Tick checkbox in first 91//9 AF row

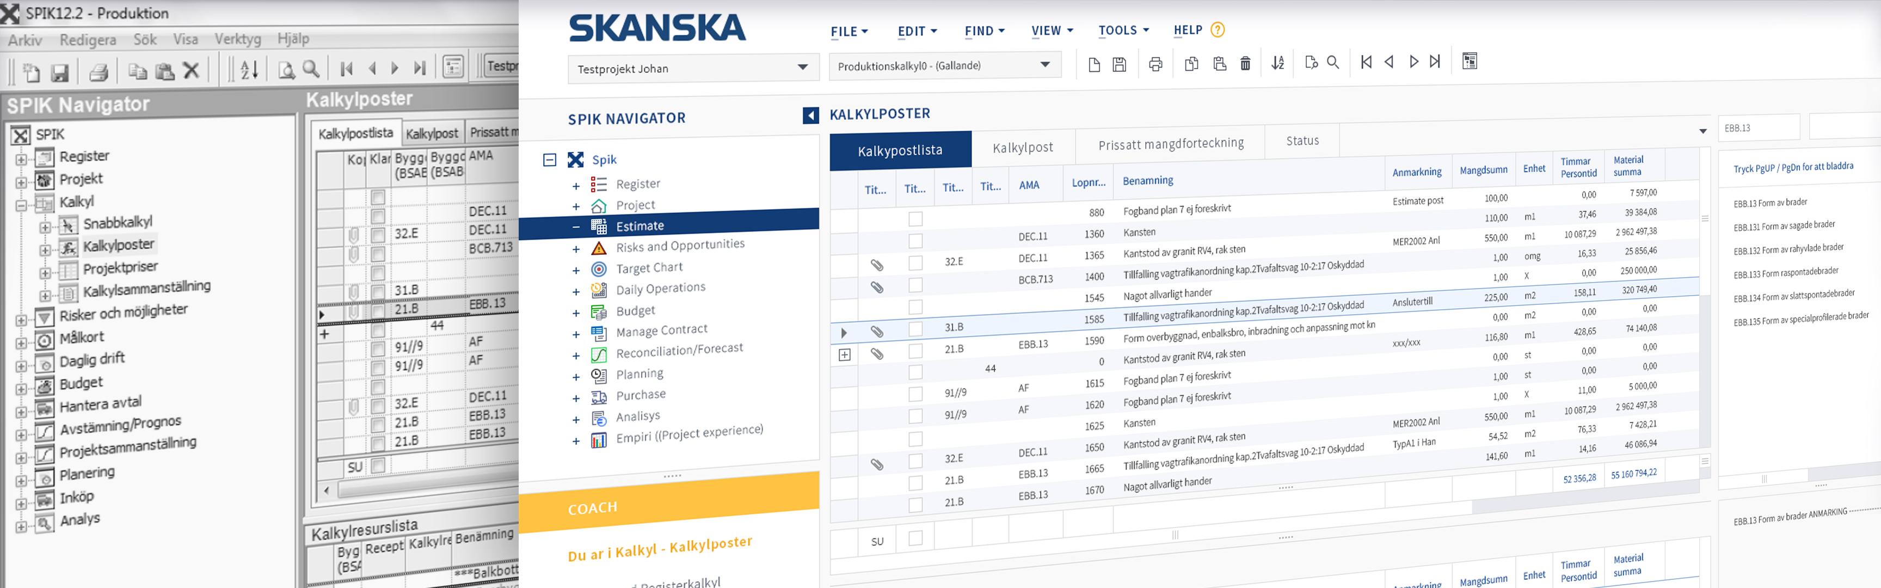click(915, 394)
